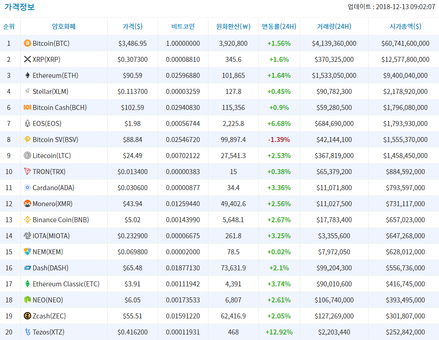439x340 pixels.
Task: Select Ethereum volume $1,533,050,000
Action: click(x=334, y=75)
